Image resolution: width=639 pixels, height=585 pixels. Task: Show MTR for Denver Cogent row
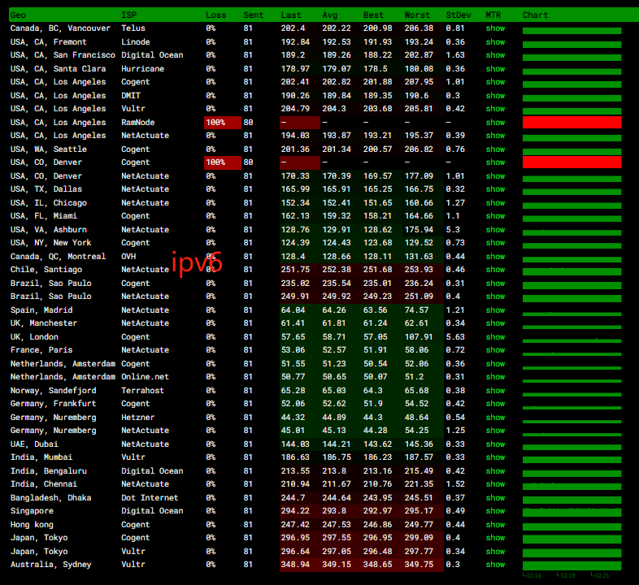coord(495,162)
